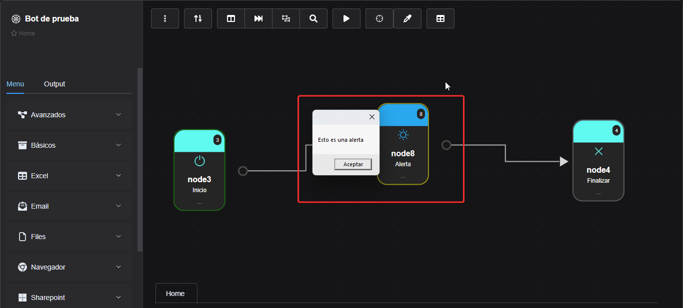Click the select-nodes area toolbar icon

286,18
